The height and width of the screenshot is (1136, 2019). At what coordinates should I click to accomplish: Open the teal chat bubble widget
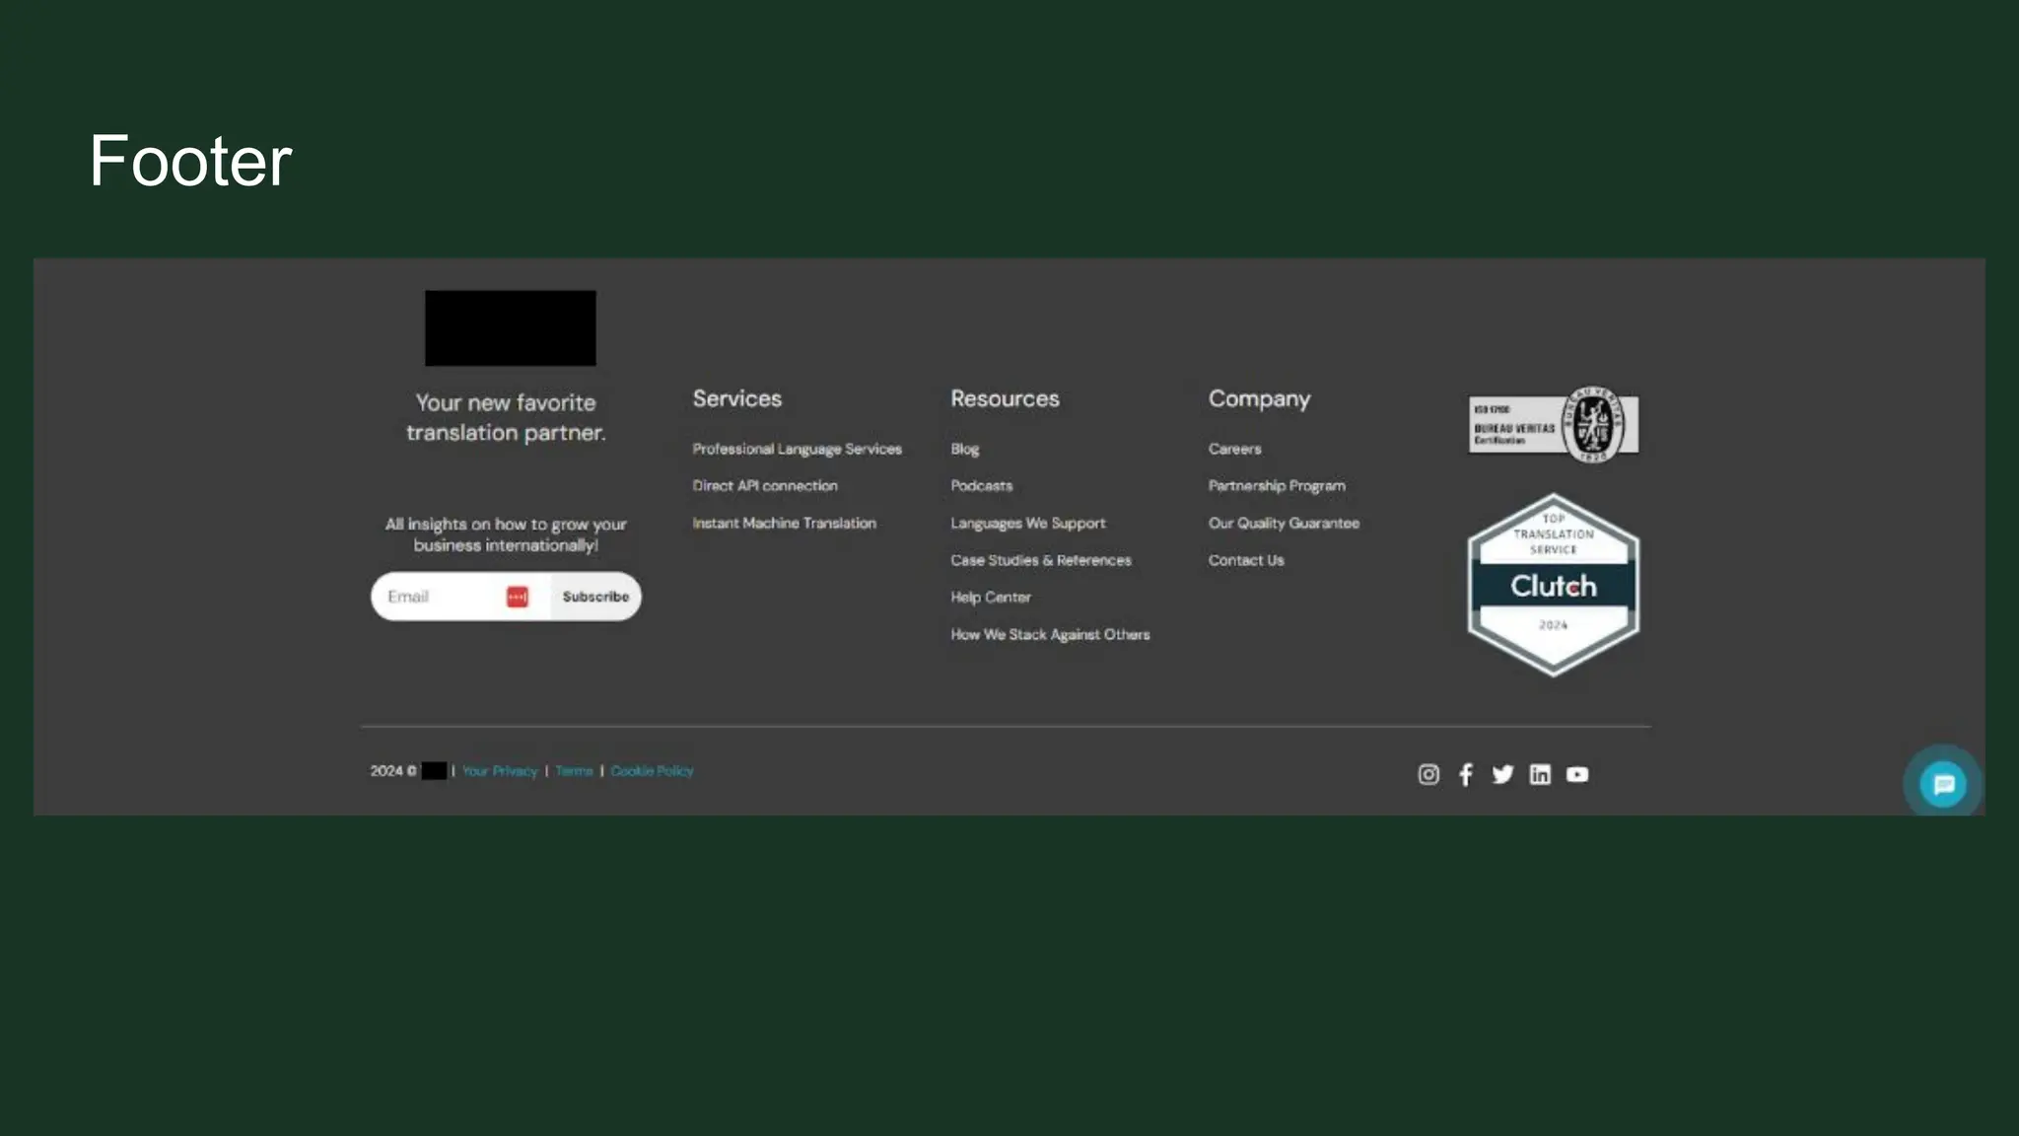[x=1943, y=784]
